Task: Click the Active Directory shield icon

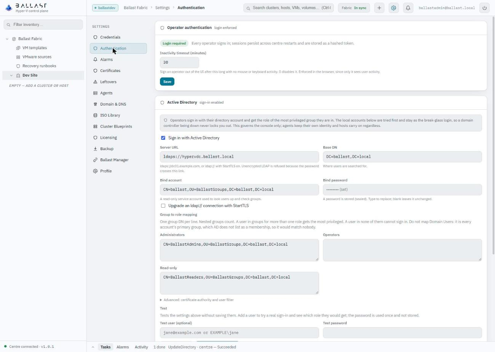Action: [162, 102]
